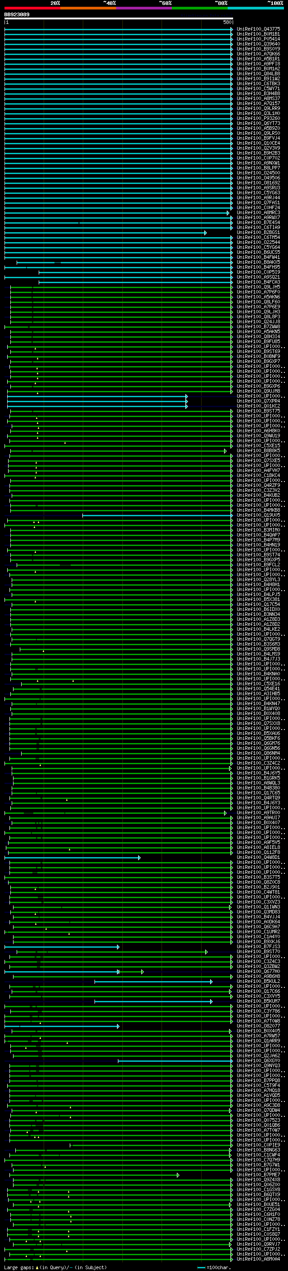
Task: Select hit label UniRef100_Q19U05
Action: [x=258, y=515]
